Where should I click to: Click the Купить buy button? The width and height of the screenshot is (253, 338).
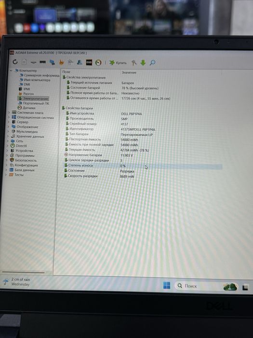point(118,63)
